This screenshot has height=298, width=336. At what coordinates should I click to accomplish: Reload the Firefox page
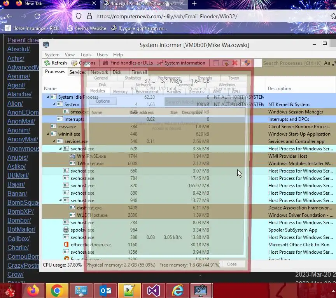(37, 16)
